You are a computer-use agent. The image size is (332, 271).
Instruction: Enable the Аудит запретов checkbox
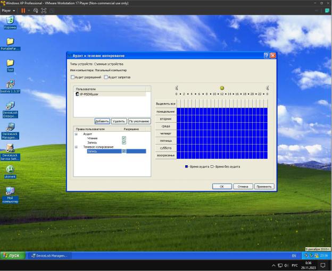pos(106,77)
